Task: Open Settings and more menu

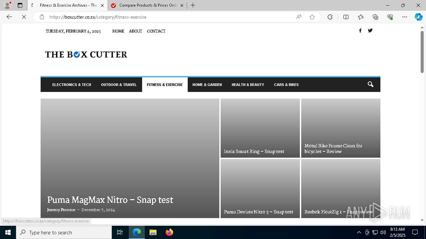Action: coord(405,17)
